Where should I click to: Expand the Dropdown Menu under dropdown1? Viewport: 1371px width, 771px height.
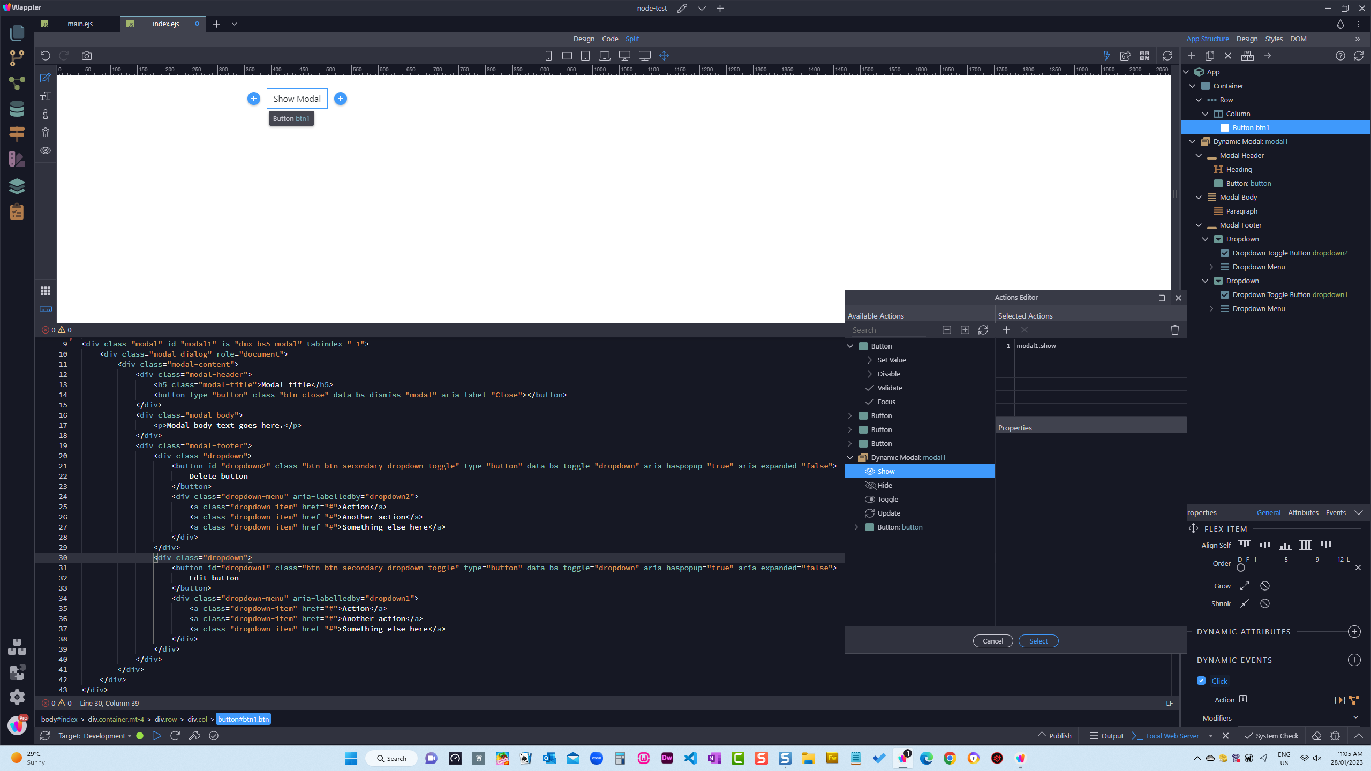tap(1211, 308)
